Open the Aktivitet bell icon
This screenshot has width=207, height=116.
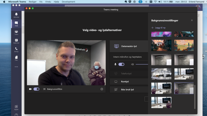pyautogui.click(x=16, y=15)
